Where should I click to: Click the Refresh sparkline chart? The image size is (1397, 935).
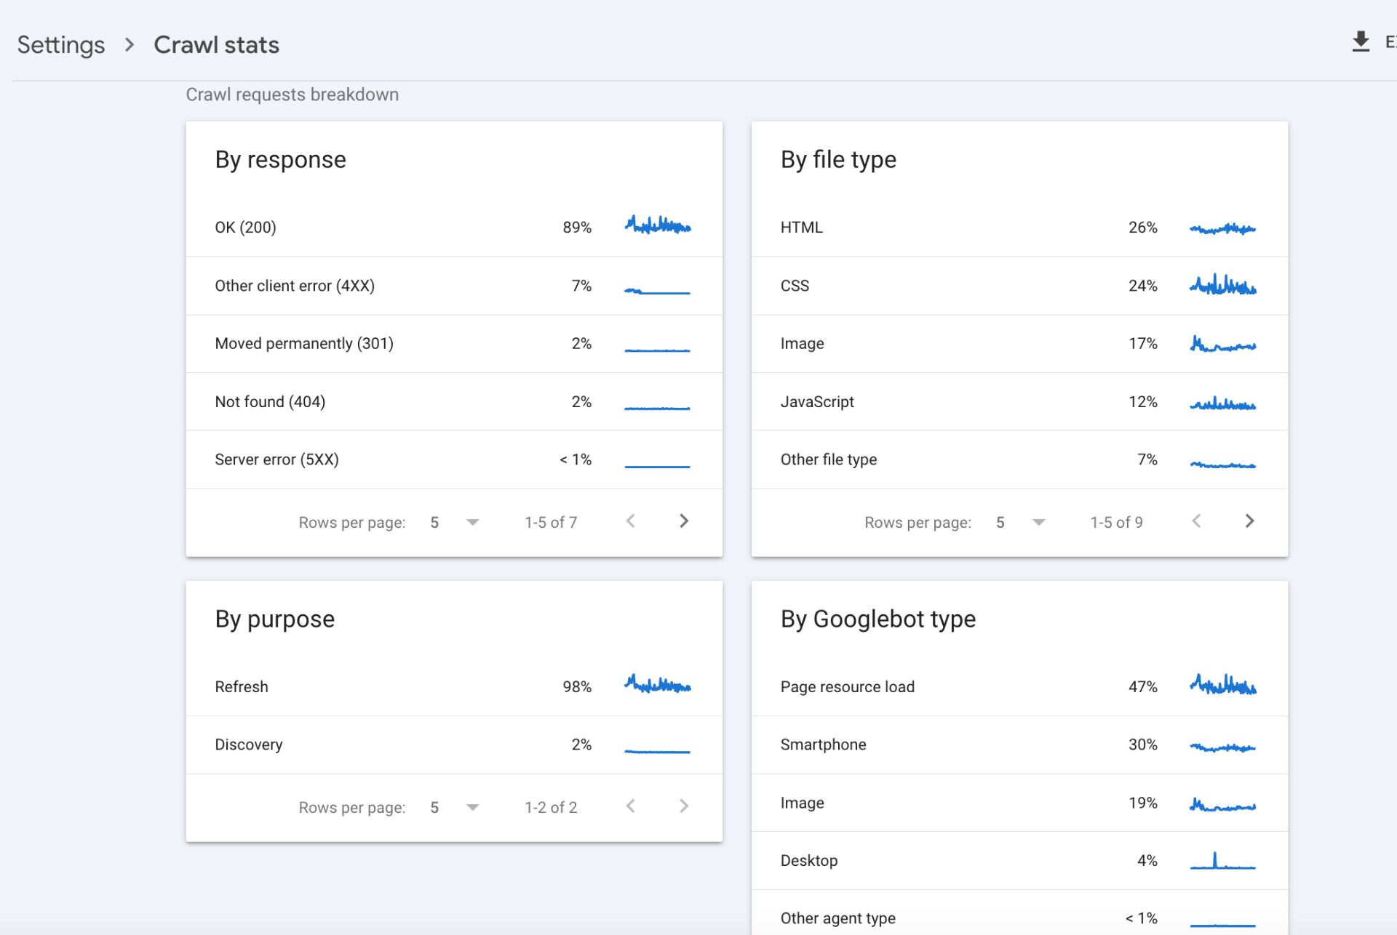(658, 684)
